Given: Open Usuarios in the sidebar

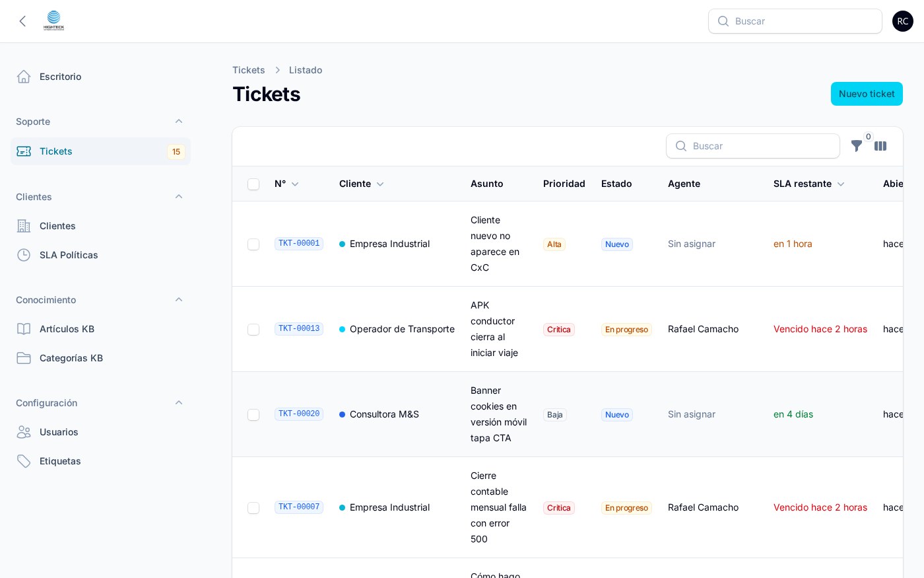Looking at the screenshot, I should (x=100, y=432).
